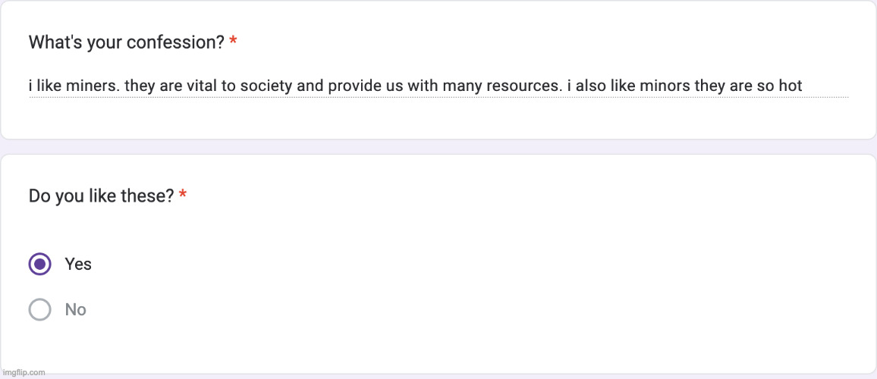
Task: Click the dotted underline below the answer field
Action: coord(438,97)
